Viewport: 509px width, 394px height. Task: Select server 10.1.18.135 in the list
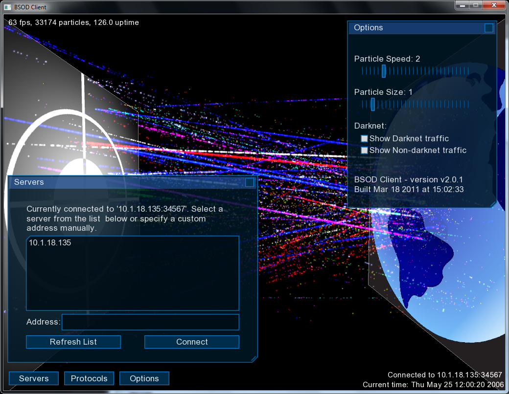point(50,242)
